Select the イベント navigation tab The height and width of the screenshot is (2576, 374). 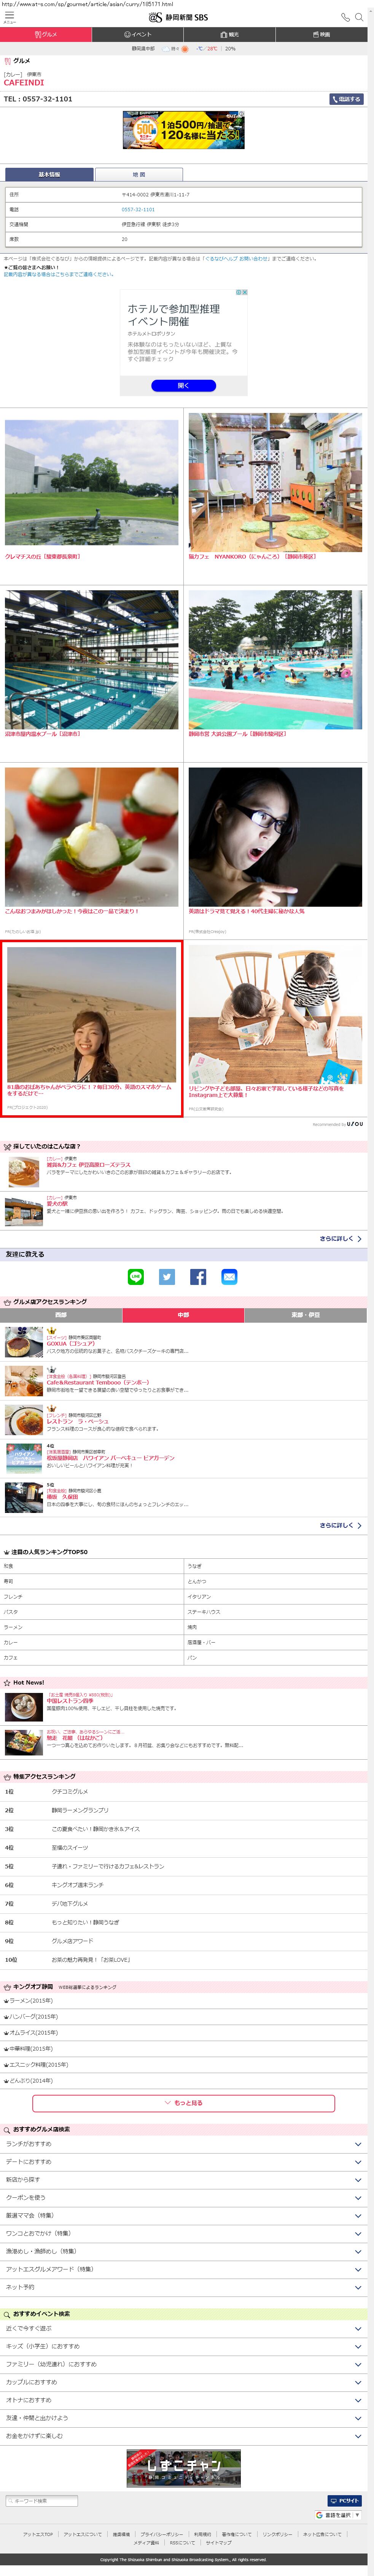coord(138,34)
